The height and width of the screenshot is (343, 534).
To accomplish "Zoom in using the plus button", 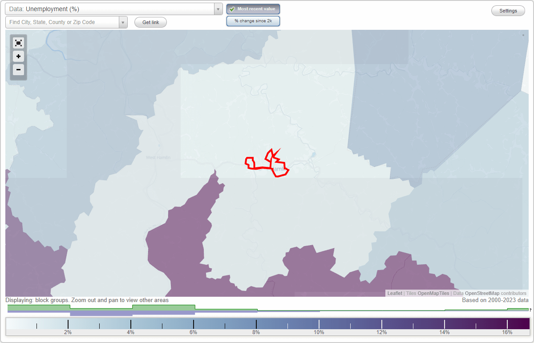I will 18,56.
